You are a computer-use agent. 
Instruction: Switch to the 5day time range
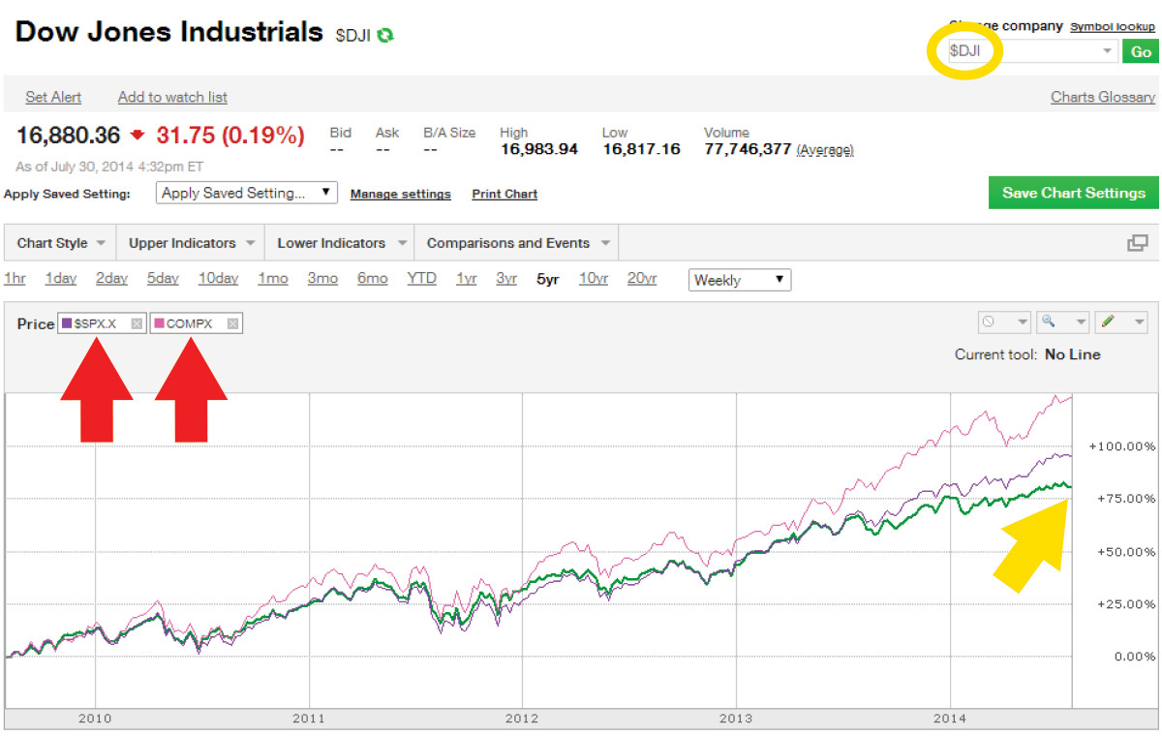(x=163, y=279)
